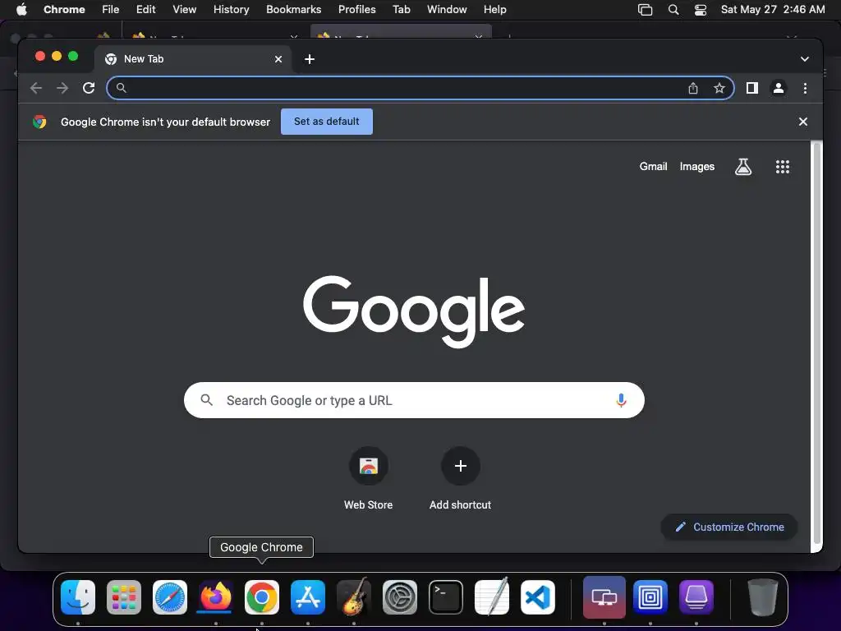Screen dimensions: 841x631
Task: Click the page vertical scrollbar
Action: (x=816, y=343)
